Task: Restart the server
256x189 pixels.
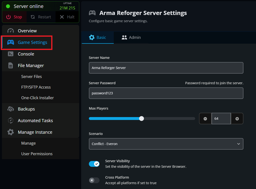Action: click(41, 17)
